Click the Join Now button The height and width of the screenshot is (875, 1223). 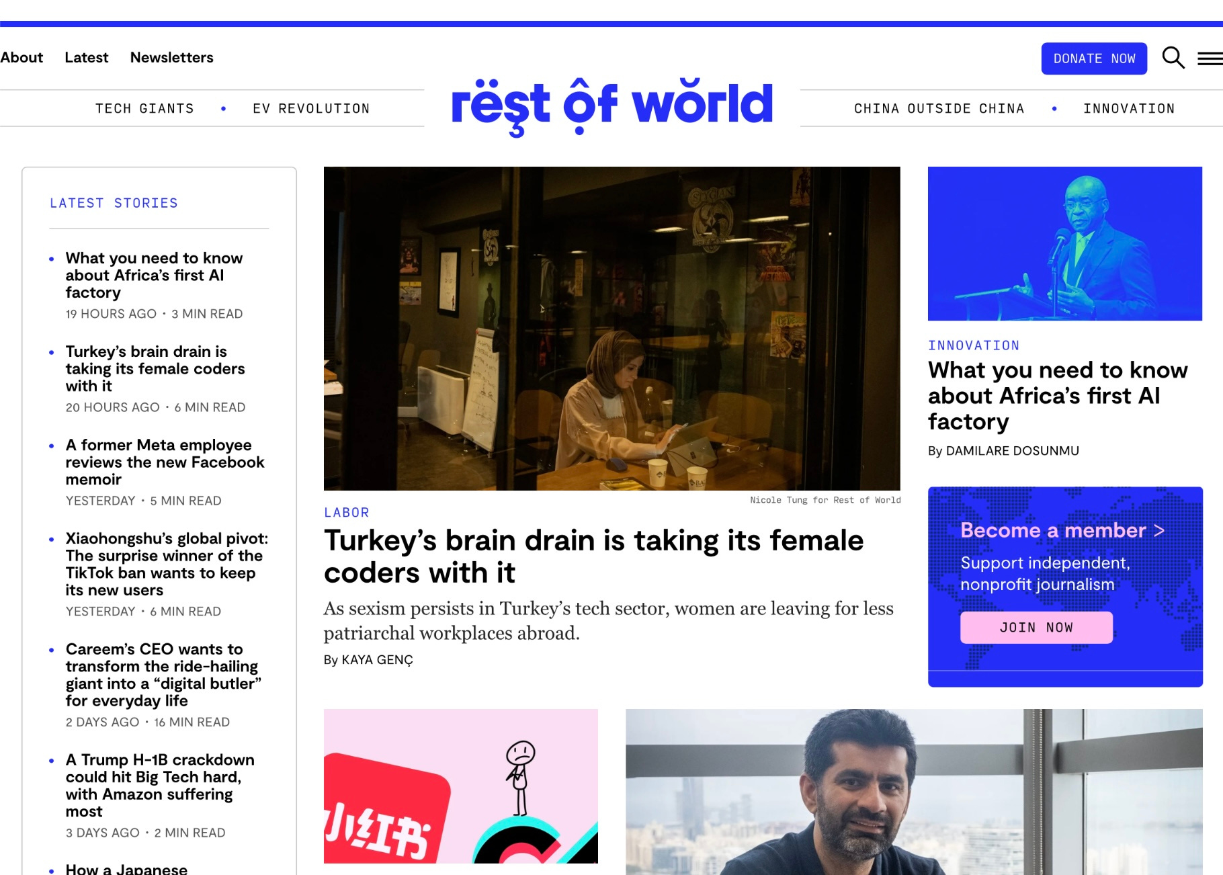click(1036, 627)
